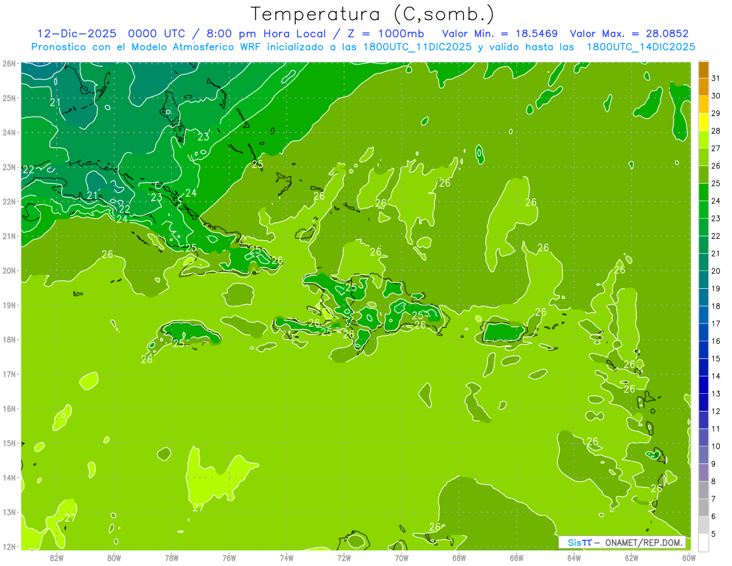Click the "20N" latitude label

pyautogui.click(x=9, y=270)
